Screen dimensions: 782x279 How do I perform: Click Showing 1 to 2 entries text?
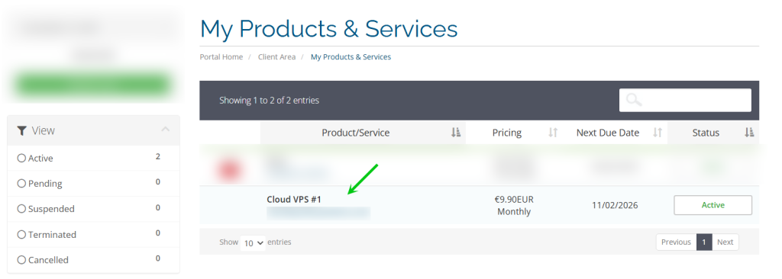[270, 100]
